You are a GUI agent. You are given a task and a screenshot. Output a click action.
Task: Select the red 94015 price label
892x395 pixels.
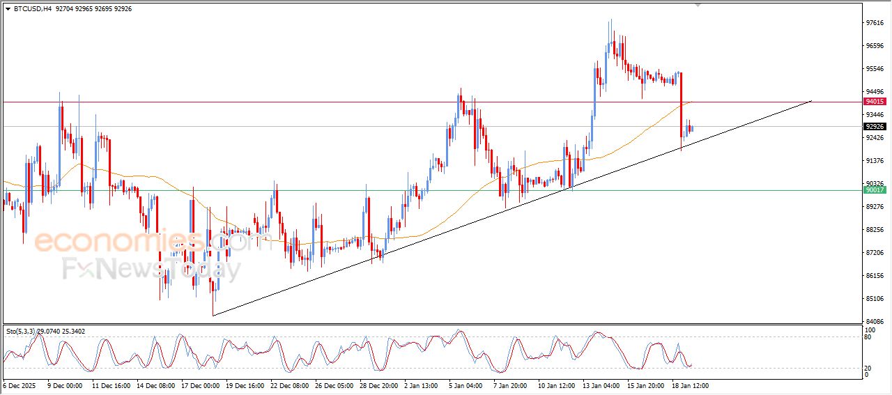click(874, 102)
